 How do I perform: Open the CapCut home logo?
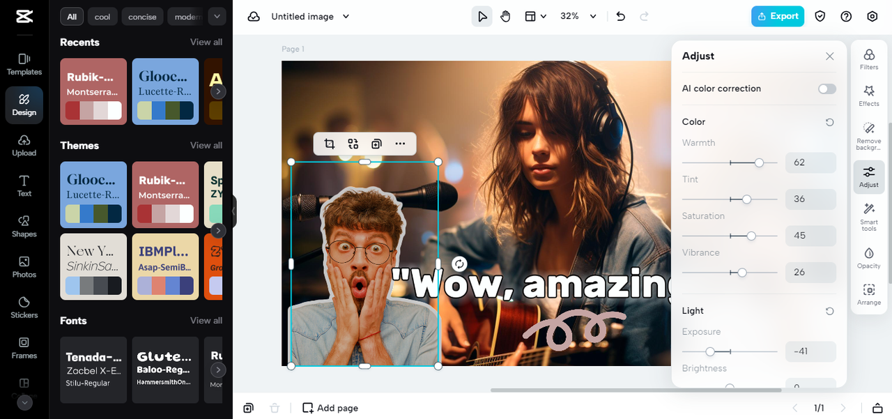(24, 17)
